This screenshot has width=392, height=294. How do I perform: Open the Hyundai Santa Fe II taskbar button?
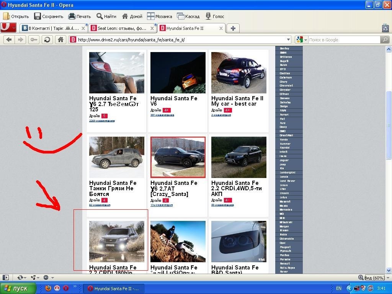(113, 289)
